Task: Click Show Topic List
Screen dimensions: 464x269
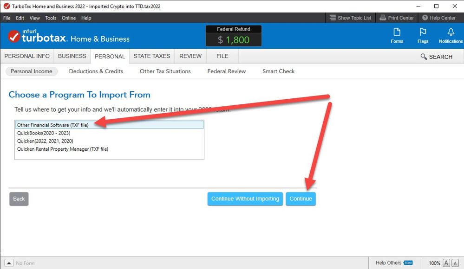Action: [x=350, y=18]
